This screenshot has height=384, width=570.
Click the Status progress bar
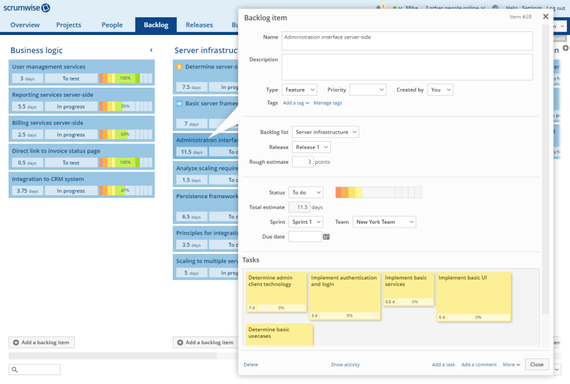[x=378, y=192]
